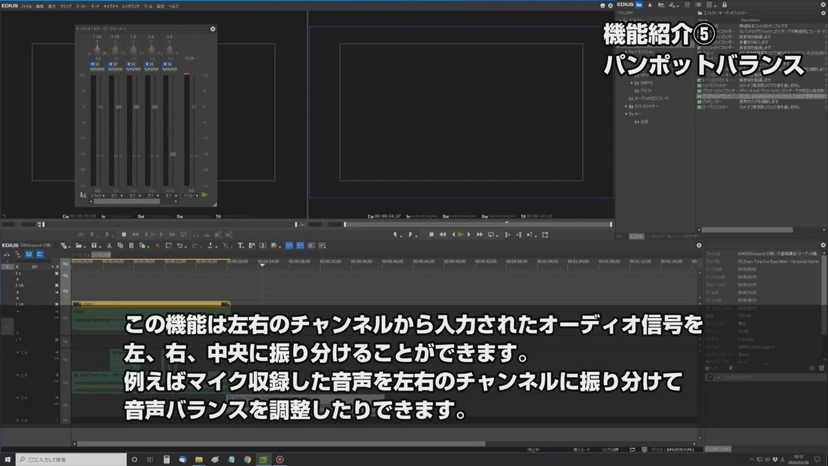Open the レンダリング menu
This screenshot has width=828, height=466.
pos(130,6)
